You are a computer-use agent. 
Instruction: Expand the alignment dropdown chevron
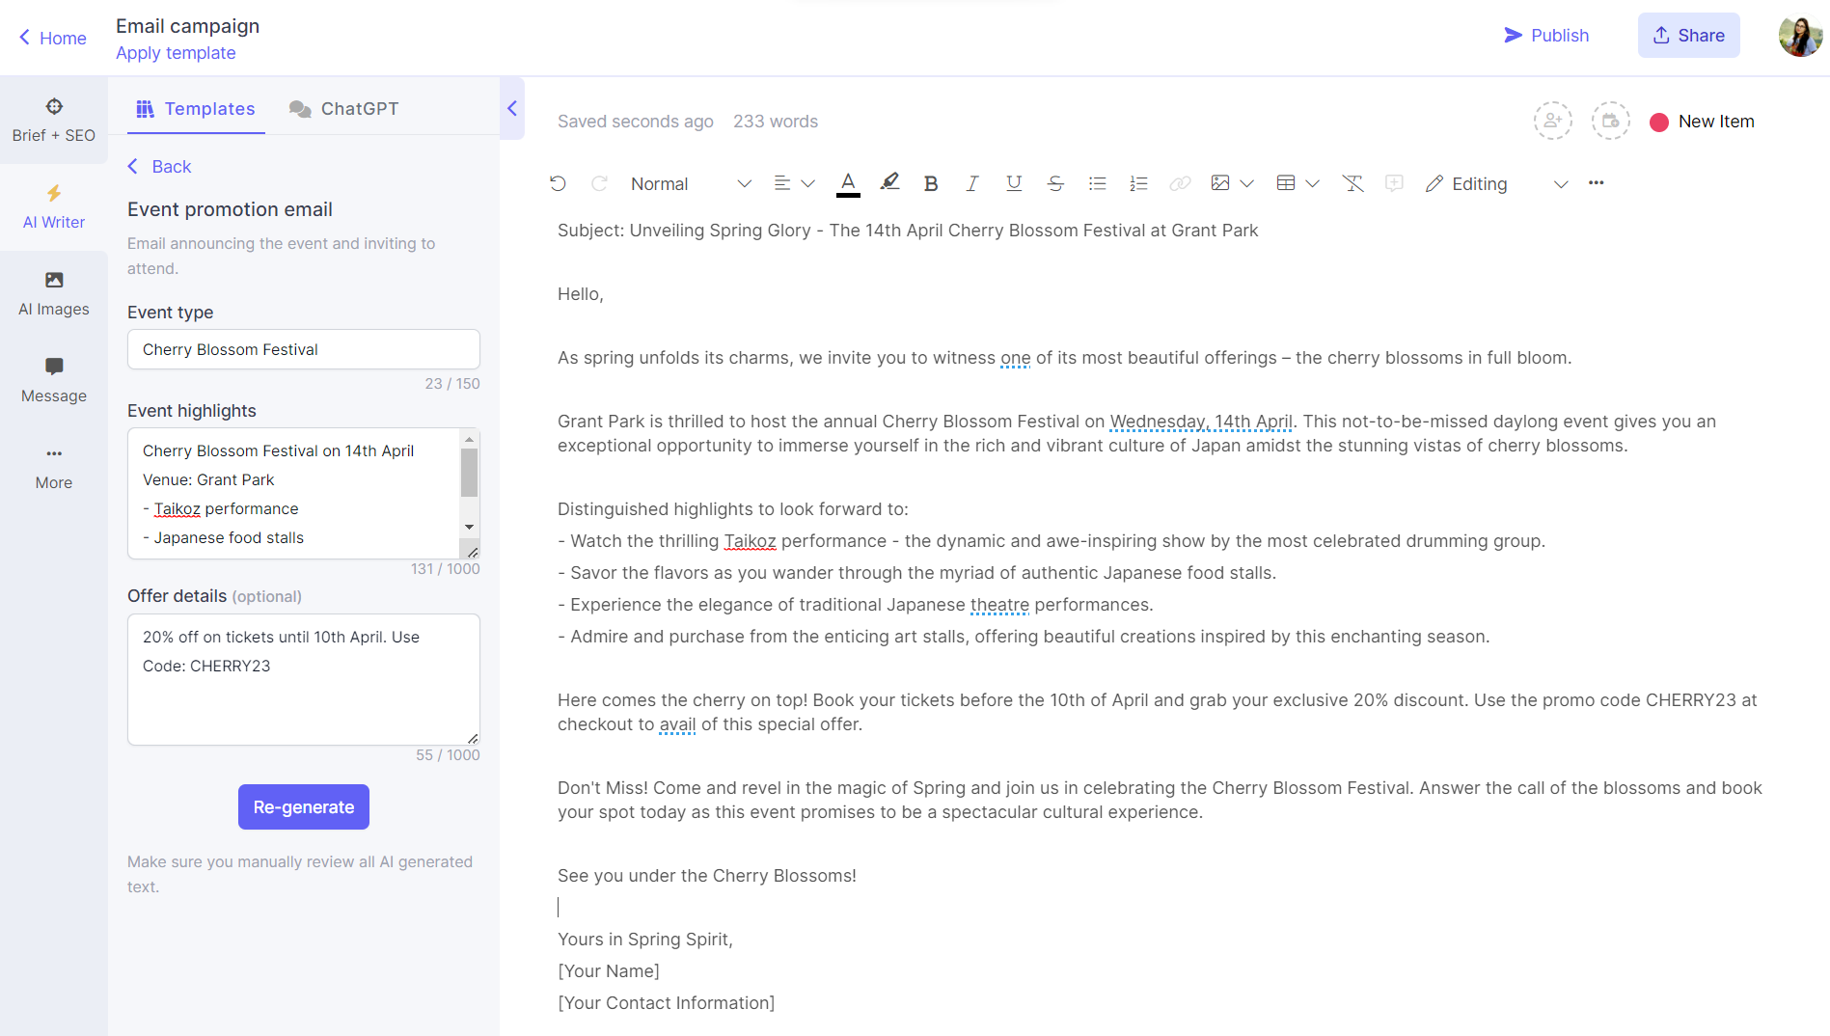point(808,183)
